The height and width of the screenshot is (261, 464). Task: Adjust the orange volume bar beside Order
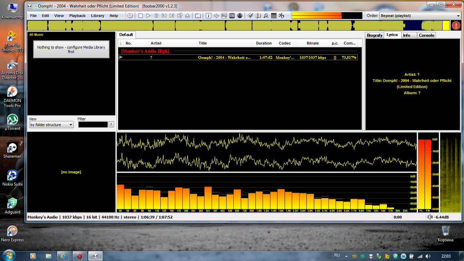click(x=327, y=16)
